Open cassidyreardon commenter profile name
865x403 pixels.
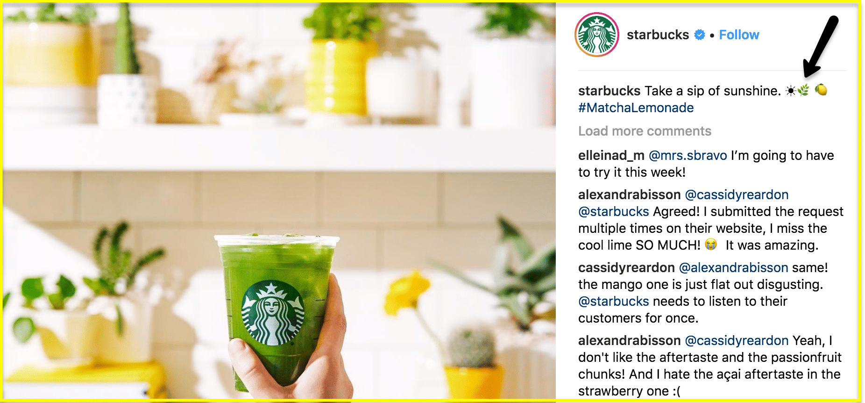(x=626, y=267)
